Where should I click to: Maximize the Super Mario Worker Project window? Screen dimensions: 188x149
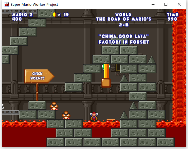[x=166, y=4]
